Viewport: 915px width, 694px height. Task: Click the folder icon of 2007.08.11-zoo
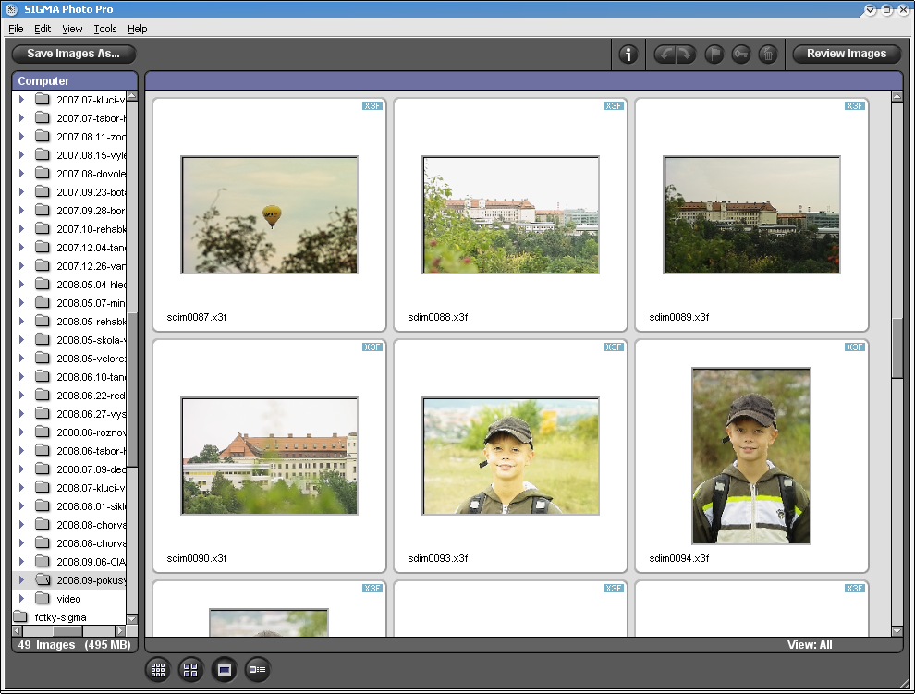pyautogui.click(x=42, y=136)
